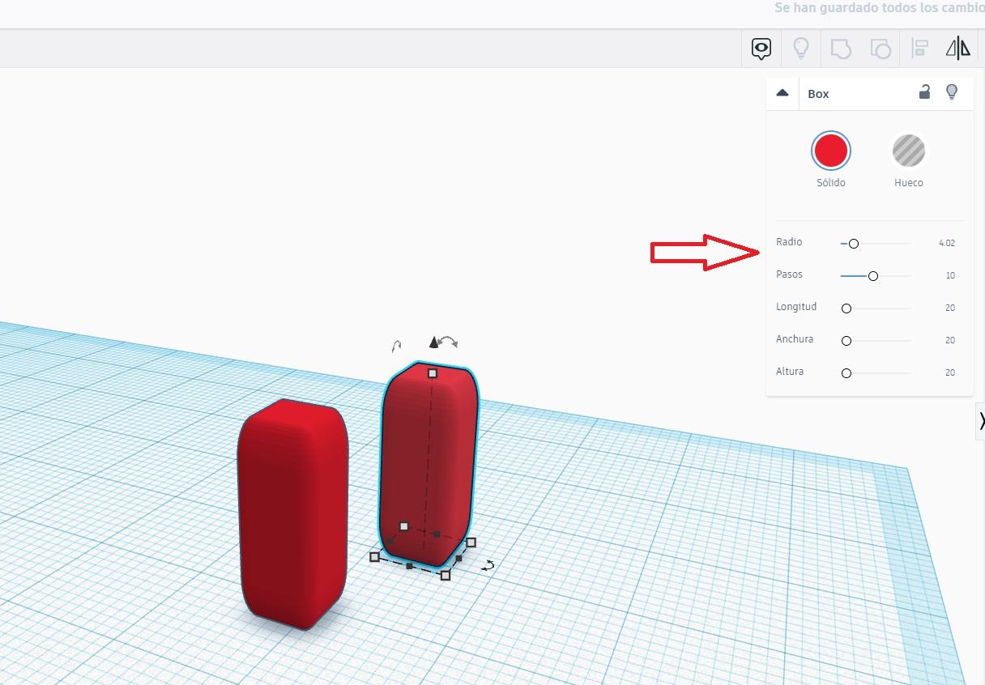Open the Notes comment eye icon

pyautogui.click(x=761, y=49)
